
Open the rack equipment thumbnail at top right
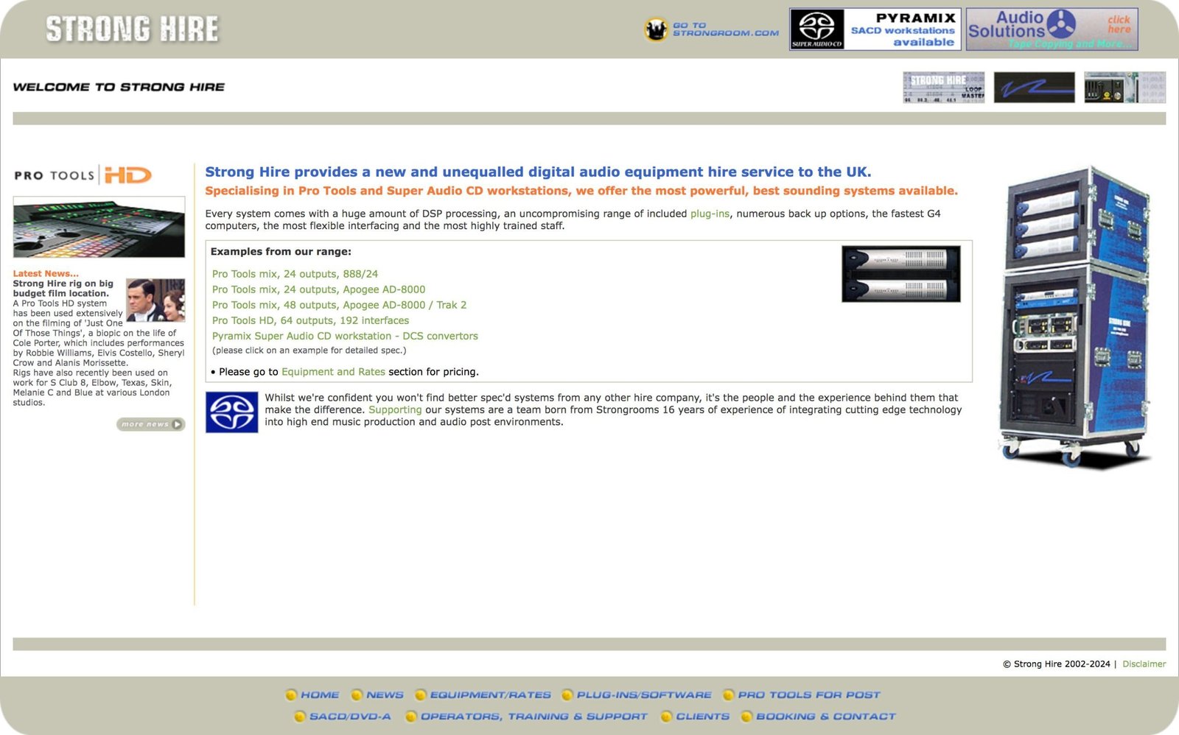(1124, 88)
